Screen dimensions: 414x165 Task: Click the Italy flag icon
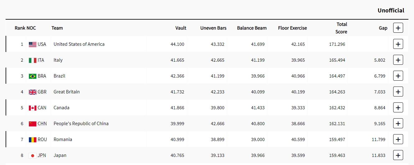tap(33, 60)
